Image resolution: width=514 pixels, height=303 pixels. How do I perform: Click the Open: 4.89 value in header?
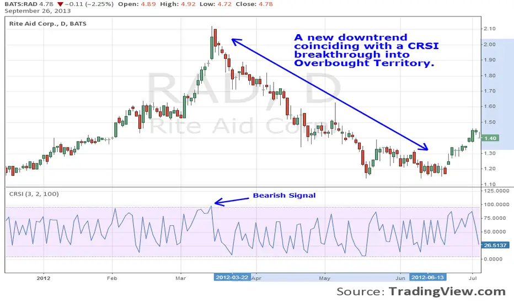pos(137,4)
